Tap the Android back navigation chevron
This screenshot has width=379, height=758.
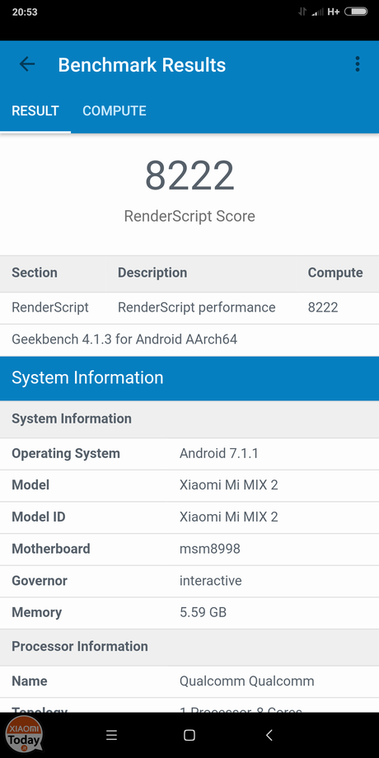pyautogui.click(x=269, y=735)
